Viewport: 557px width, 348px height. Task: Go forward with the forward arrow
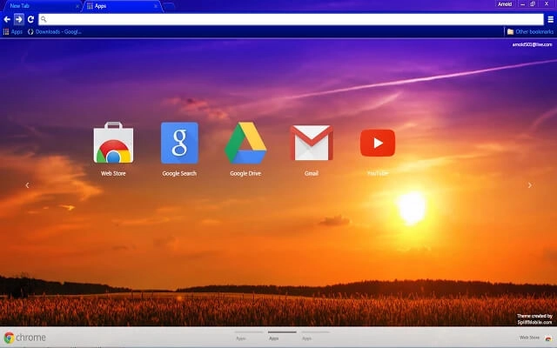pyautogui.click(x=19, y=19)
